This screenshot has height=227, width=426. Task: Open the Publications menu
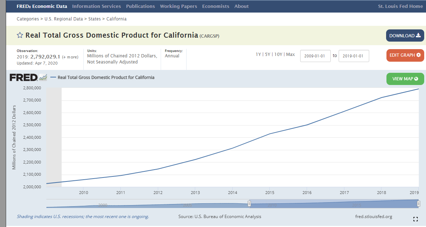click(141, 6)
